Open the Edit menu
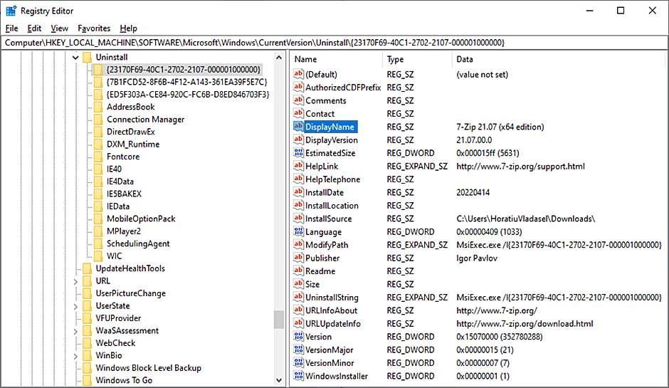This screenshot has width=669, height=388. [x=34, y=28]
